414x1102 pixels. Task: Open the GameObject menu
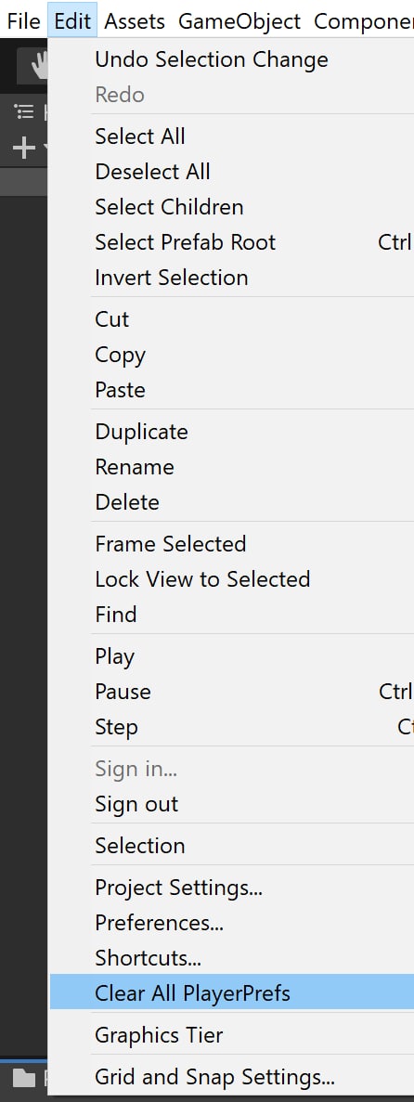click(x=239, y=21)
